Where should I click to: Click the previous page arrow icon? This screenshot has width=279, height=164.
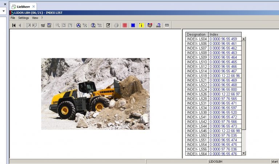20,25
